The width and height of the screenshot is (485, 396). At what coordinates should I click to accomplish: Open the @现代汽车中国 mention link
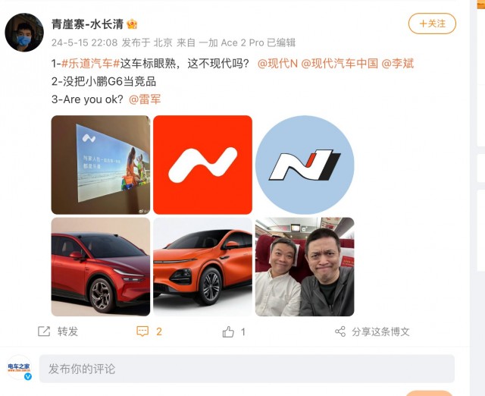[339, 64]
